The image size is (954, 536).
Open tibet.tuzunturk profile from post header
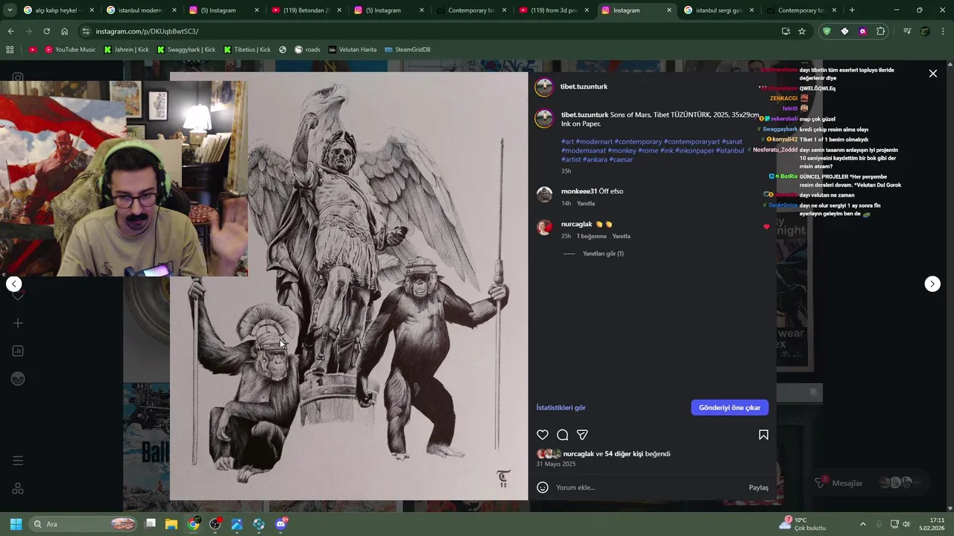coord(584,86)
